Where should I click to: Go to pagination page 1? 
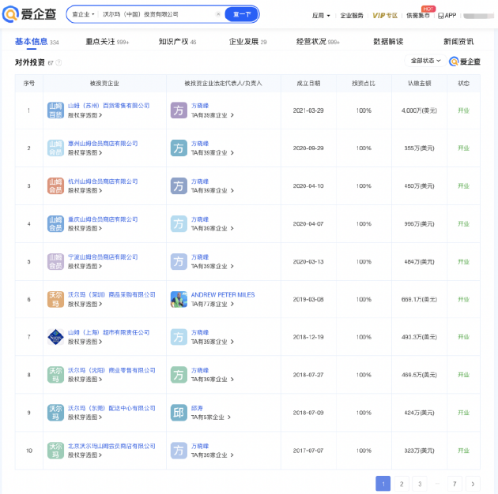[x=383, y=484]
